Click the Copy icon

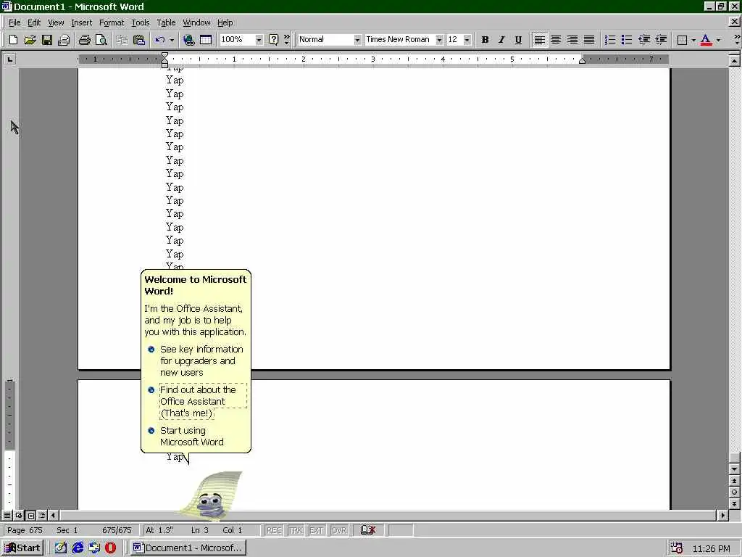122,40
